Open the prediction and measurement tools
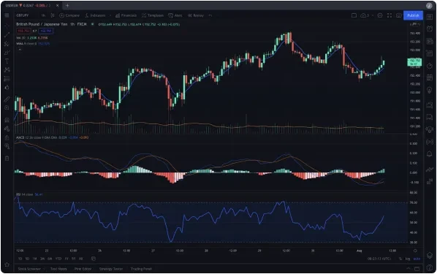The image size is (437, 274). tap(7, 79)
